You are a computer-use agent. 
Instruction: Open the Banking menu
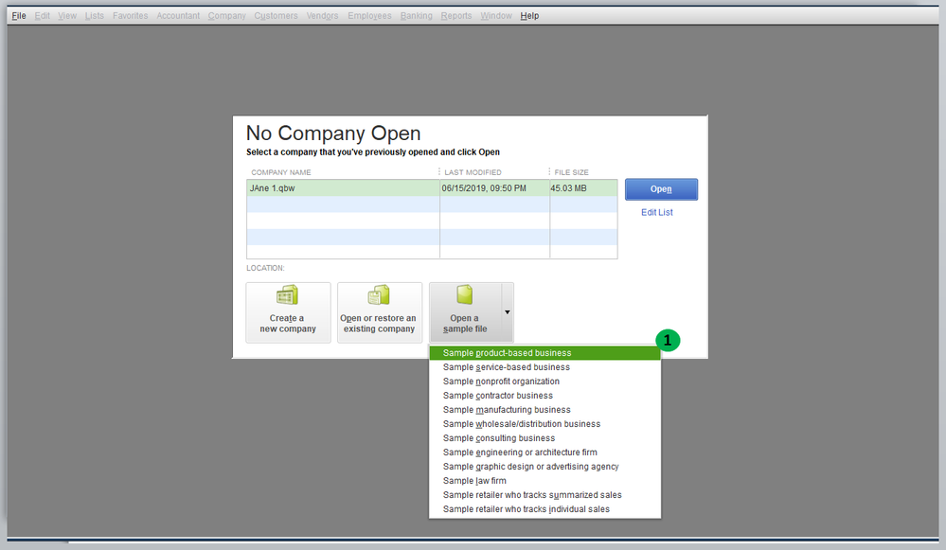coord(417,16)
